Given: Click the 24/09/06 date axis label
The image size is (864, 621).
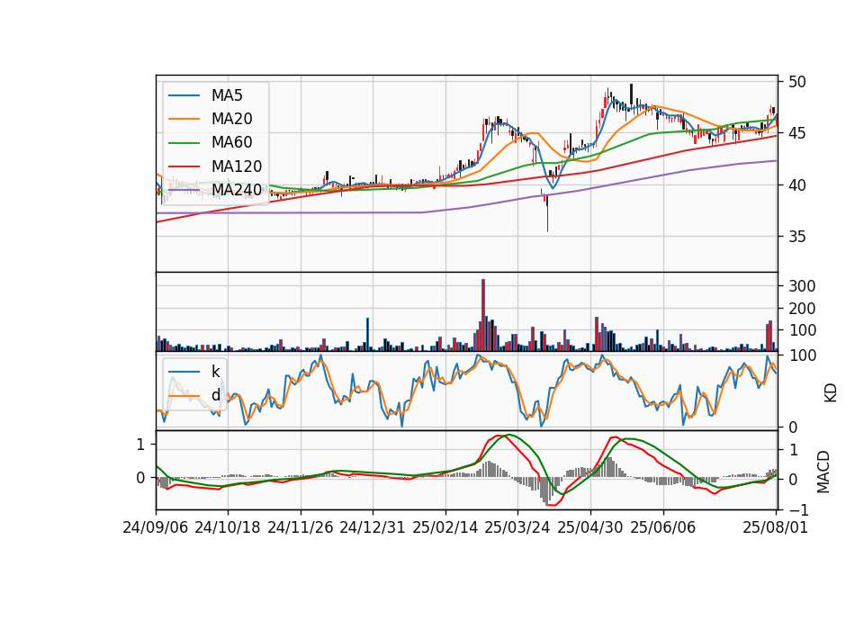Looking at the screenshot, I should pyautogui.click(x=156, y=527).
